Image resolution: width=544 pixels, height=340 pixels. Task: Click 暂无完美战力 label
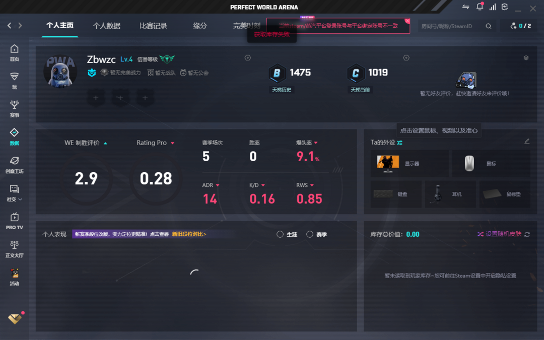(121, 73)
